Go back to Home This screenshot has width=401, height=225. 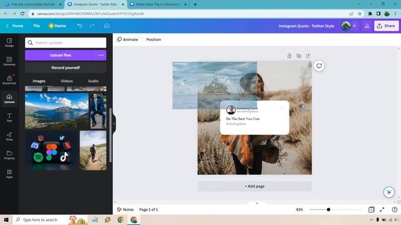coord(15,26)
